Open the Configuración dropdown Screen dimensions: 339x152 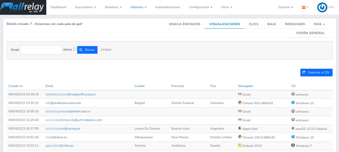point(200,7)
